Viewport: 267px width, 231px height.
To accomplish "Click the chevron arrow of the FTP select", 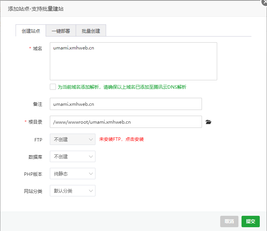I will [x=91, y=140].
